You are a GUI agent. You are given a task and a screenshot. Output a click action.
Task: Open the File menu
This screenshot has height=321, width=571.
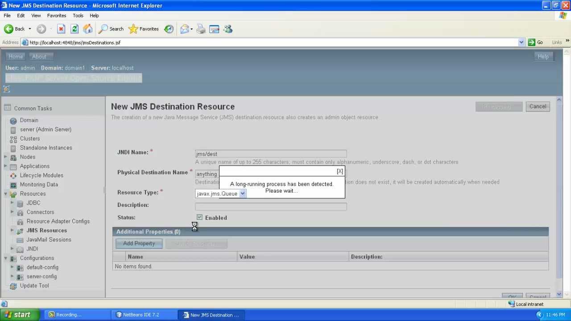pos(7,16)
